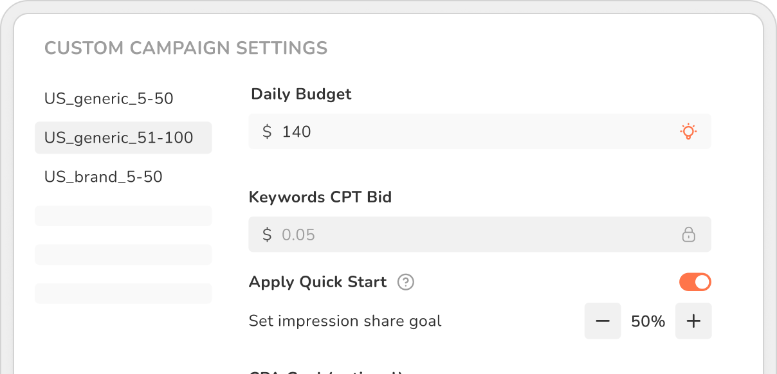This screenshot has height=374, width=777.
Task: Click the third empty campaign placeholder row
Action: (x=123, y=294)
